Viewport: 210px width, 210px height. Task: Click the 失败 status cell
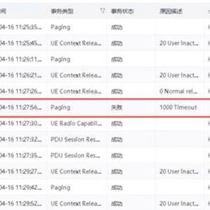coord(117,108)
